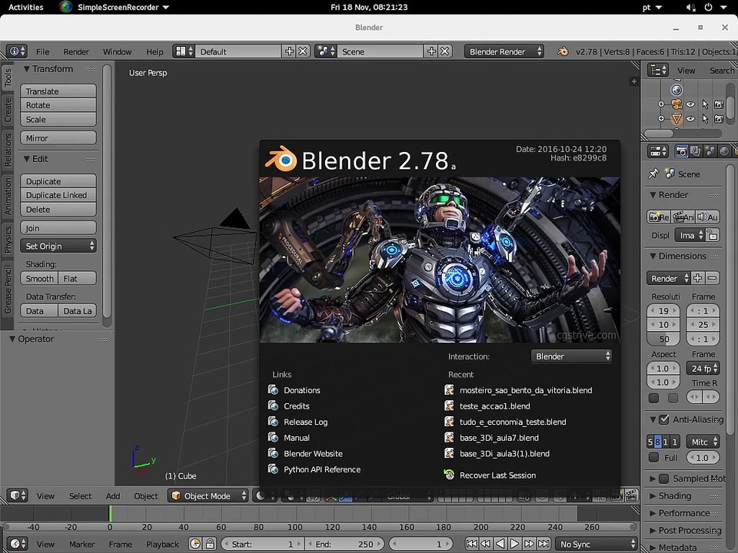The width and height of the screenshot is (738, 553).
Task: Enable Full Sample checkbox
Action: 653,457
